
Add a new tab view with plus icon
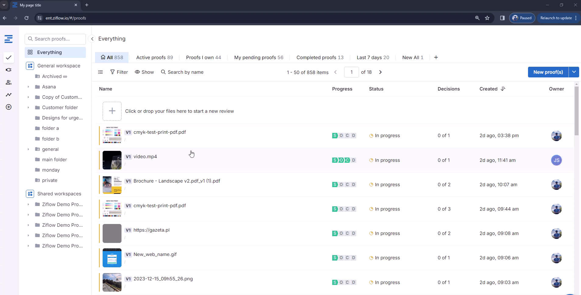tap(436, 57)
